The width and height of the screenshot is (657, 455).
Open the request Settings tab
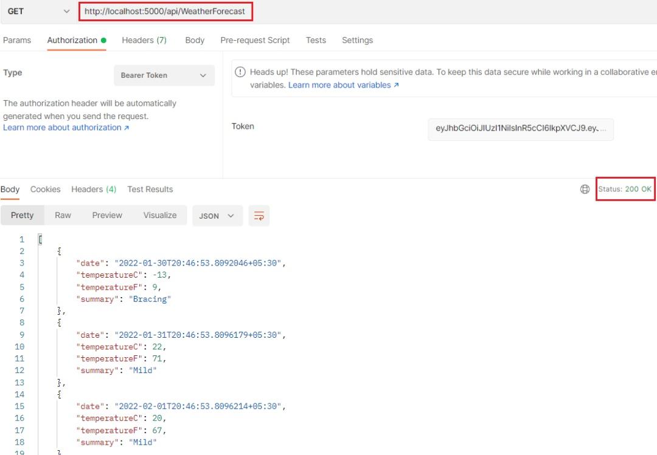(x=357, y=40)
